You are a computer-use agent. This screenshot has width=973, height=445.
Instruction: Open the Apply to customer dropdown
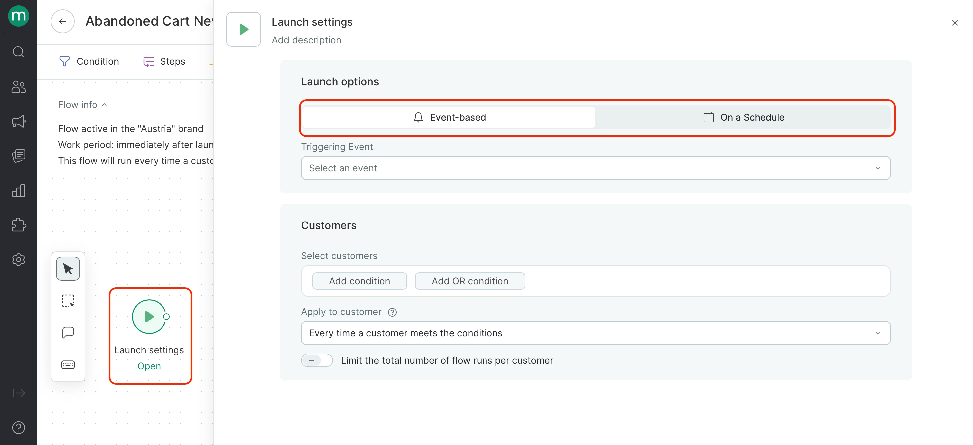596,333
